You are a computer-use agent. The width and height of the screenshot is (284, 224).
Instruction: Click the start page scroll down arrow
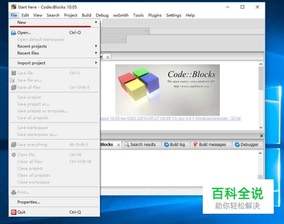point(261,128)
